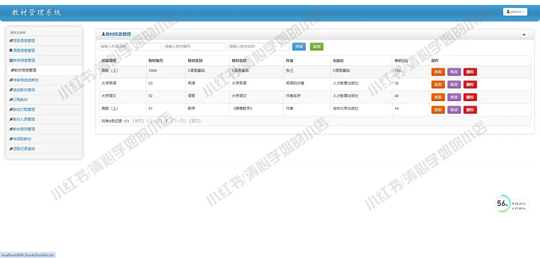Click 删除 in the 大学语文 row
Viewport: 540px width, 258px height.
point(470,97)
